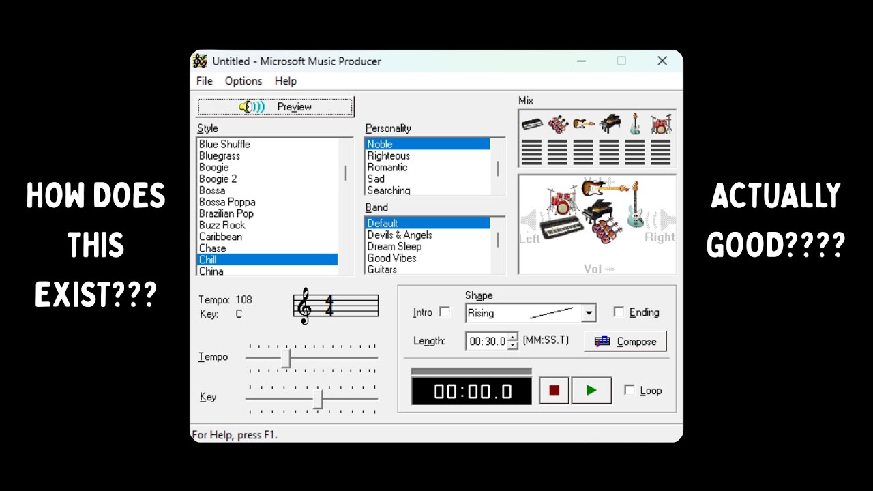Select the grand piano icon in Mix strip
Viewport: 873px width, 491px height.
coord(609,123)
